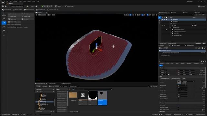The width and height of the screenshot is (207, 116).
Task: Open the Output Log in status bar
Action: [16, 115]
